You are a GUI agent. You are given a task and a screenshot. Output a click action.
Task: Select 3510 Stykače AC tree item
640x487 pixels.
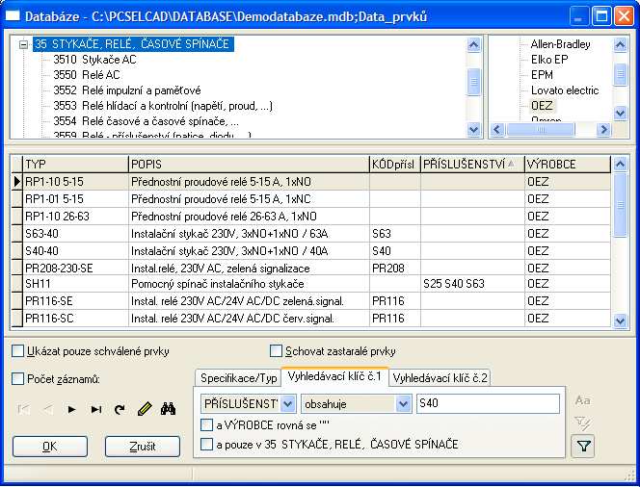[x=94, y=60]
